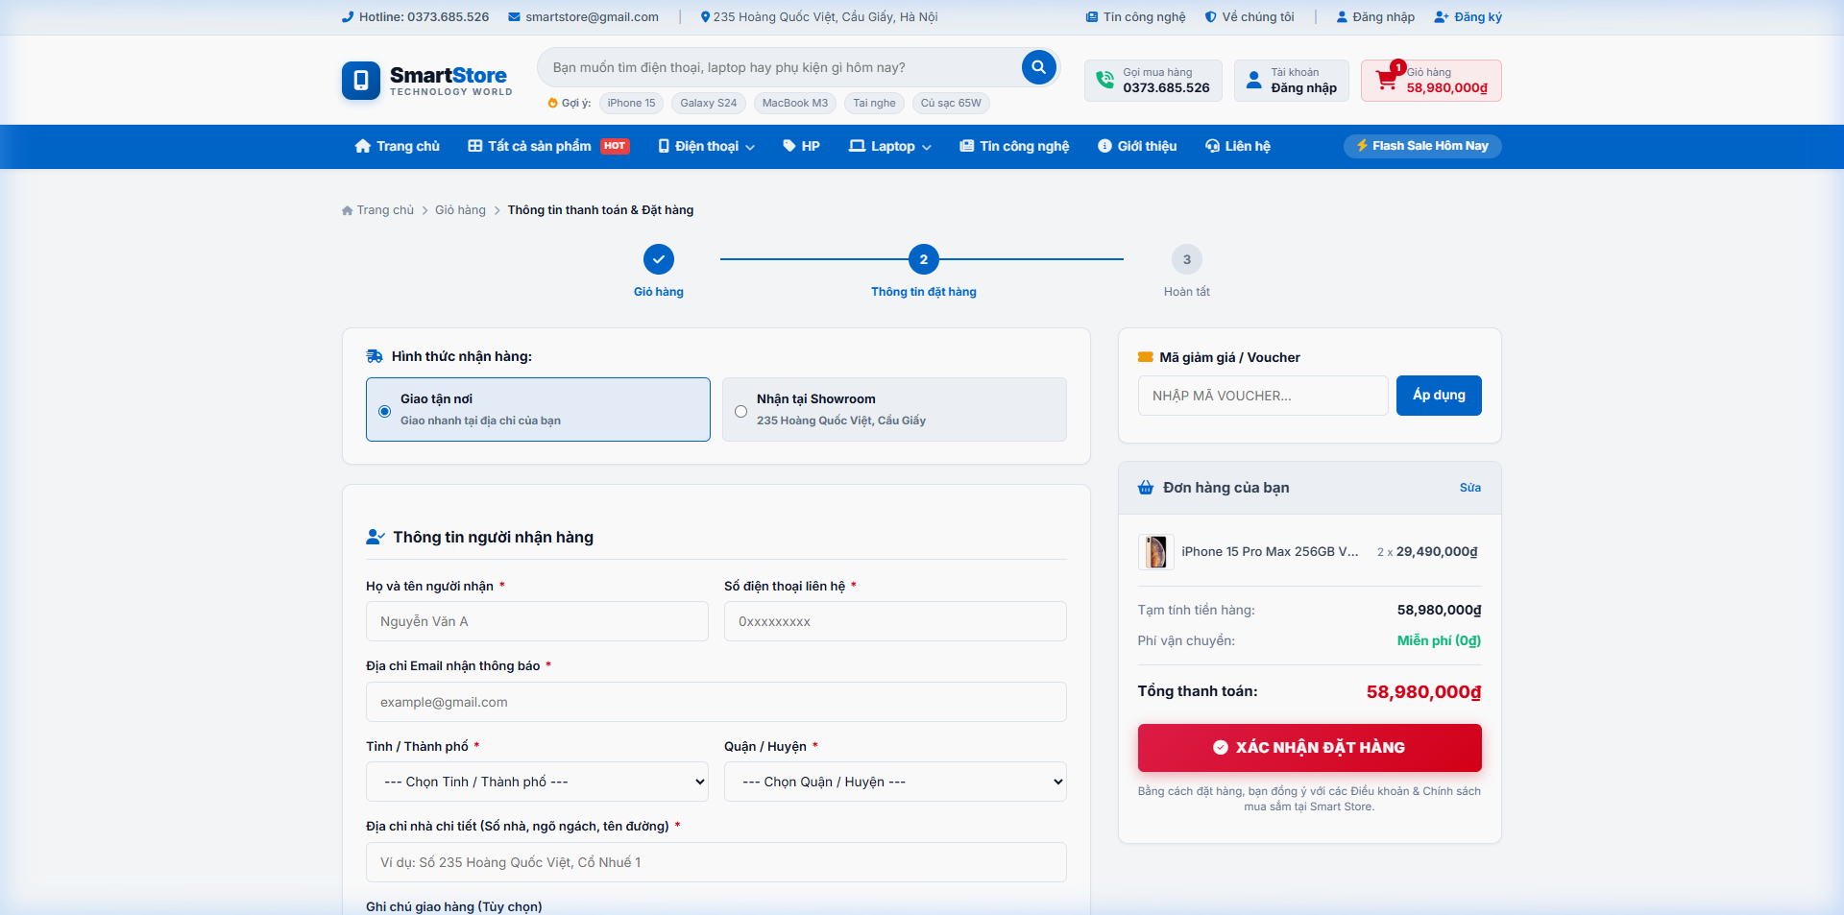Click the delivery truck icon by Hình thức nhận hàng
This screenshot has height=915, width=1844.
[x=375, y=356]
